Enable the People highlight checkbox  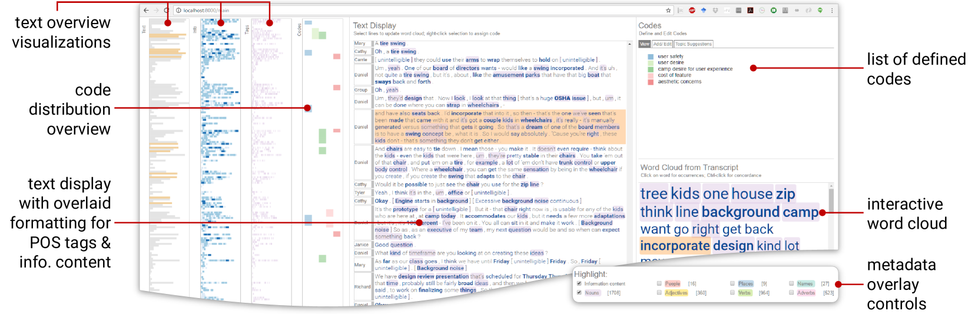coord(659,283)
